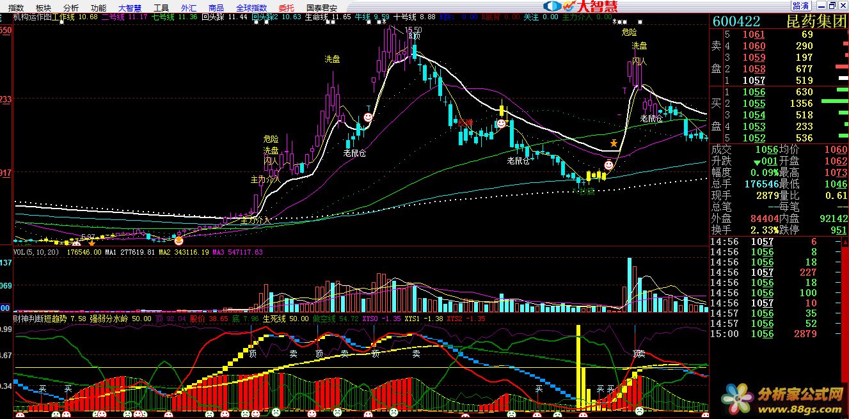Click the orange star marker near 5.97 low
The width and height of the screenshot is (849, 419).
click(x=92, y=242)
